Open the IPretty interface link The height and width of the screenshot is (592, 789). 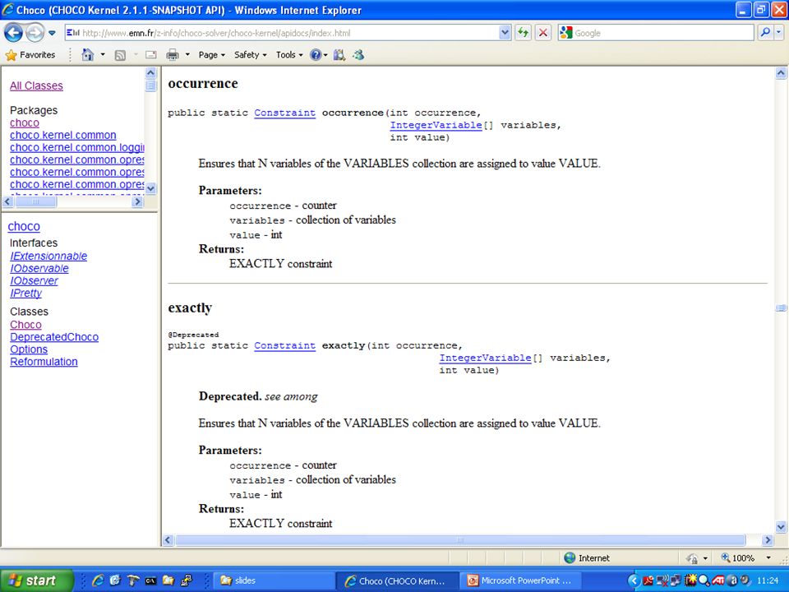click(x=25, y=293)
